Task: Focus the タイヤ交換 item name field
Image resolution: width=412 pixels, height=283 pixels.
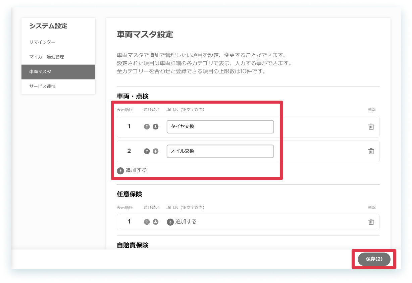Action: [220, 127]
